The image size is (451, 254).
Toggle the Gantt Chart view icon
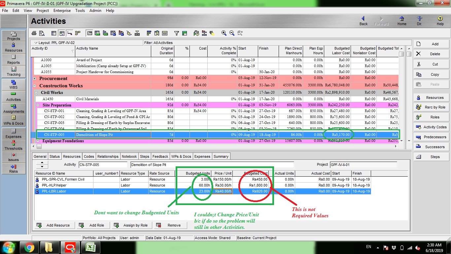(62, 33)
